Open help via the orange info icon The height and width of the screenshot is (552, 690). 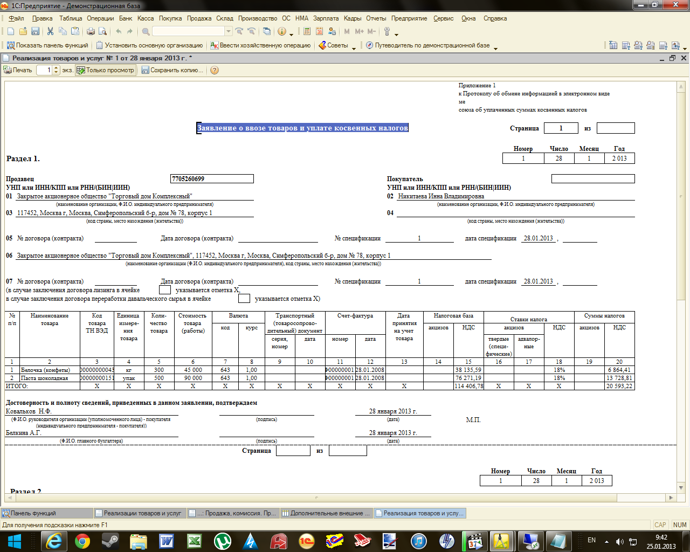point(281,31)
